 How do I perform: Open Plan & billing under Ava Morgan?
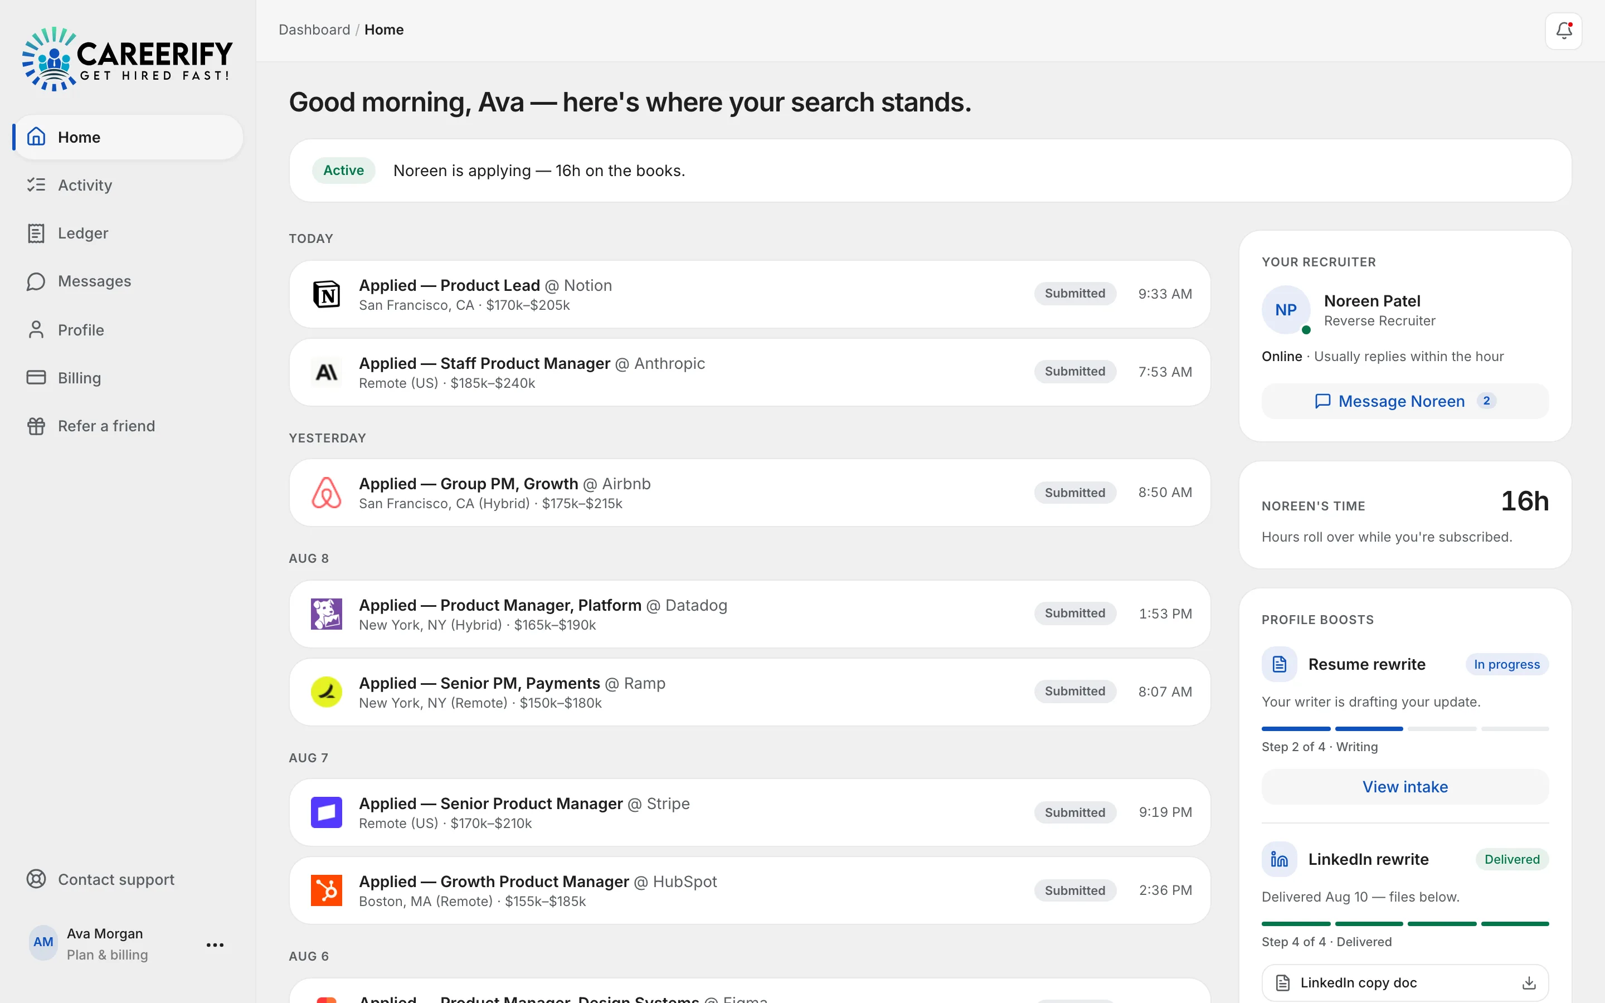click(108, 955)
